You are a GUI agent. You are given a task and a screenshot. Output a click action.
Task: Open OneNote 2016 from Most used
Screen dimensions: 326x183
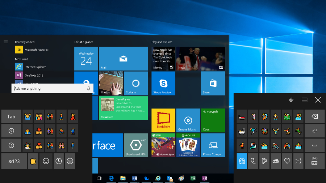pos(29,75)
